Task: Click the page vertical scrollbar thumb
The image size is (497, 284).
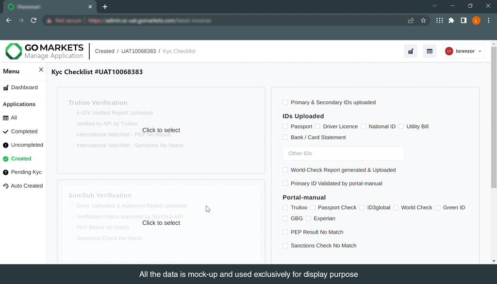Action: tap(494, 117)
